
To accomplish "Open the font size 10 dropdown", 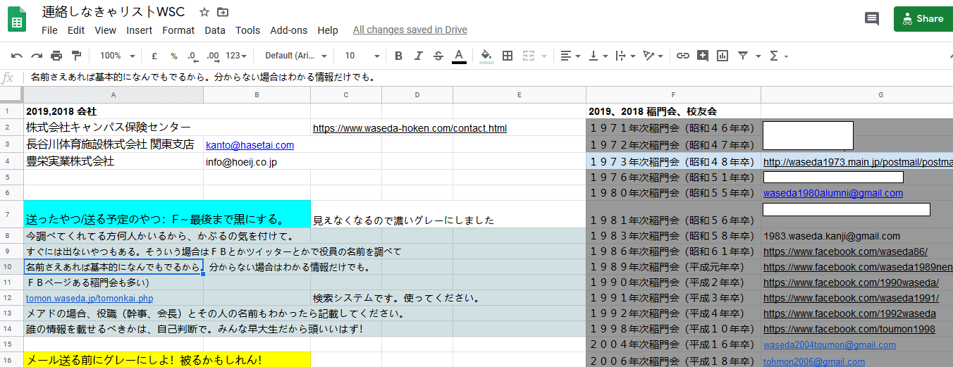I will [x=362, y=56].
